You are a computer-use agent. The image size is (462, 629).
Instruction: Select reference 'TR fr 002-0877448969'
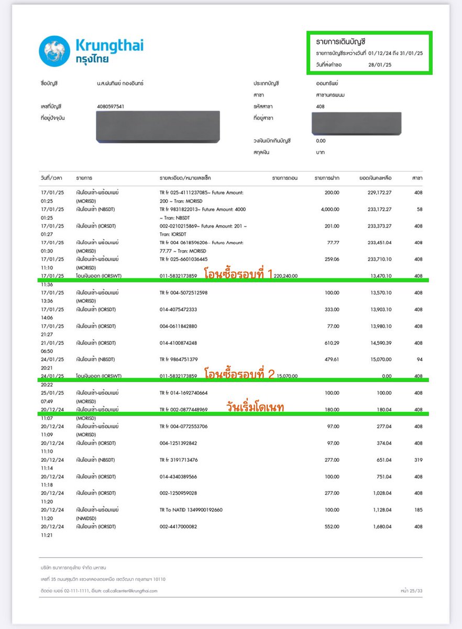(x=184, y=409)
